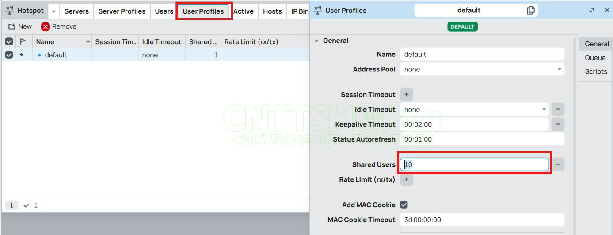Click the Remove button
Viewport: 613px width, 235px height.
click(59, 26)
